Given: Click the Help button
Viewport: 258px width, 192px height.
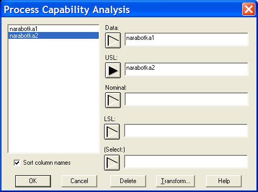Looking at the screenshot, I should [224, 181].
